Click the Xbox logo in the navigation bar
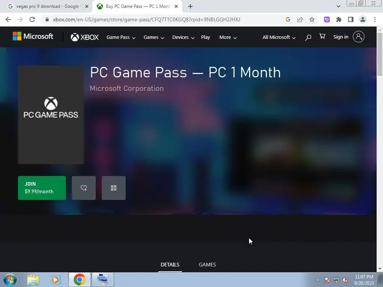383x287 pixels. coord(85,37)
